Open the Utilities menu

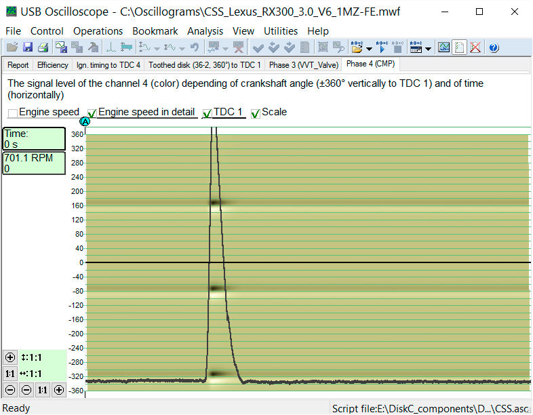pyautogui.click(x=281, y=31)
